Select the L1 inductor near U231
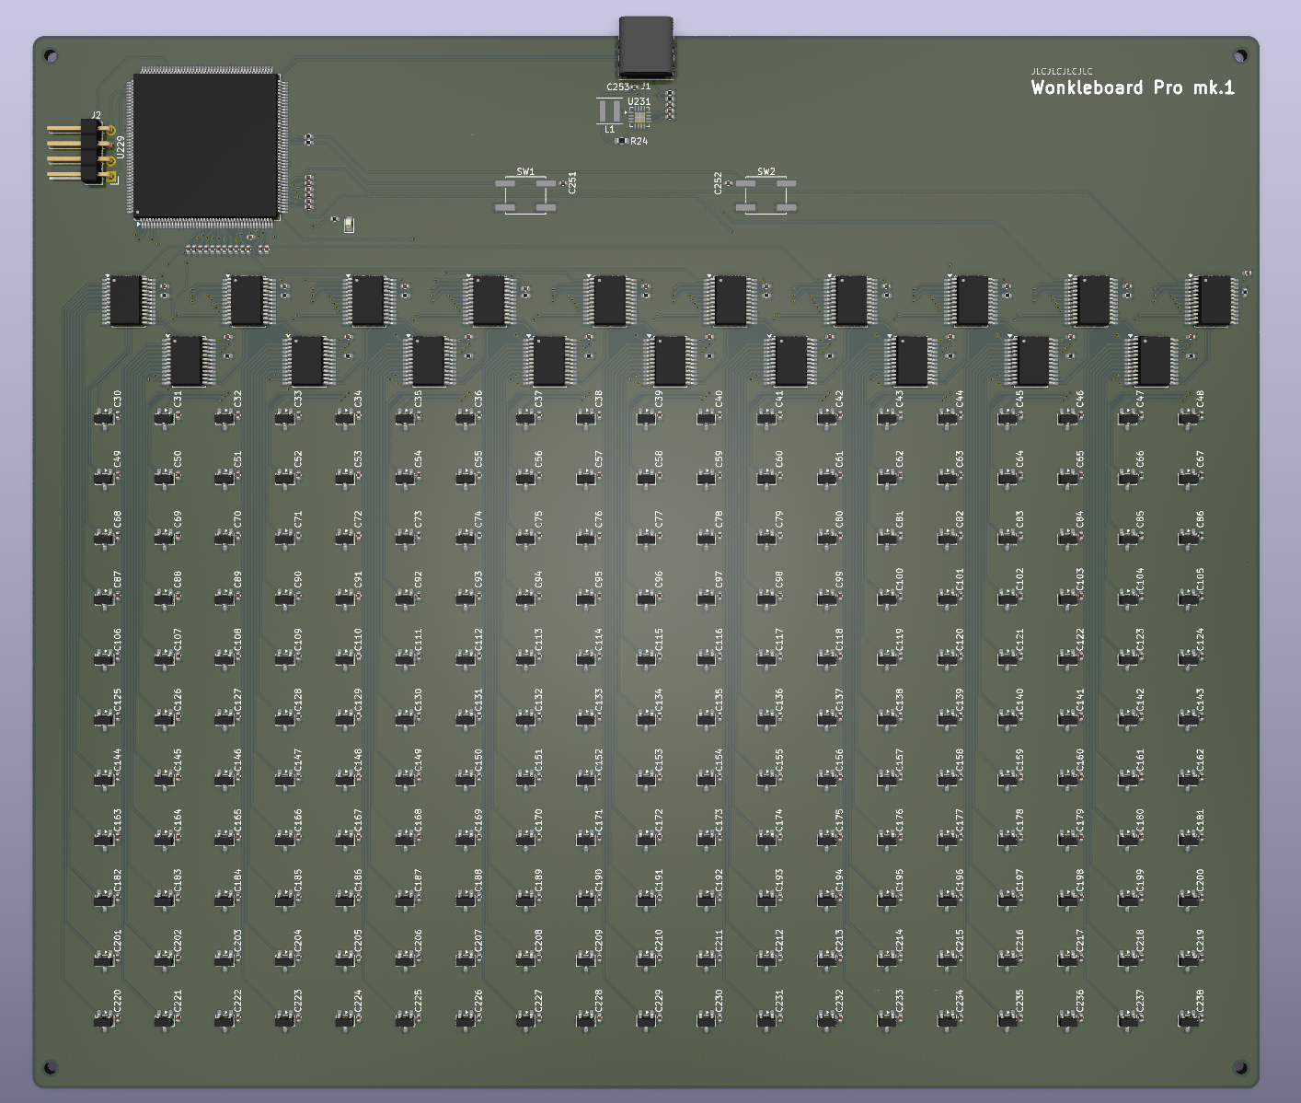The width and height of the screenshot is (1301, 1103). tap(609, 112)
